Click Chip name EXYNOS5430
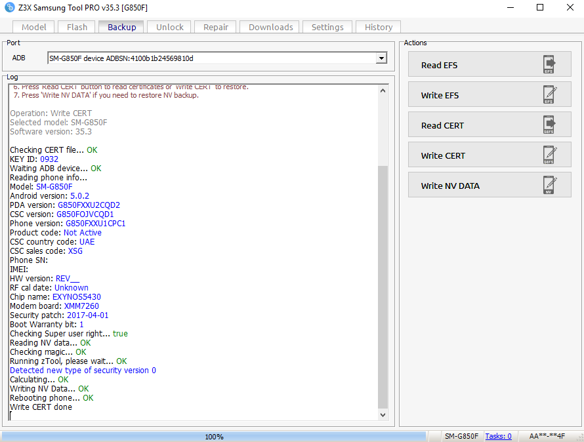Viewport: 584px width, 442px height. click(76, 297)
